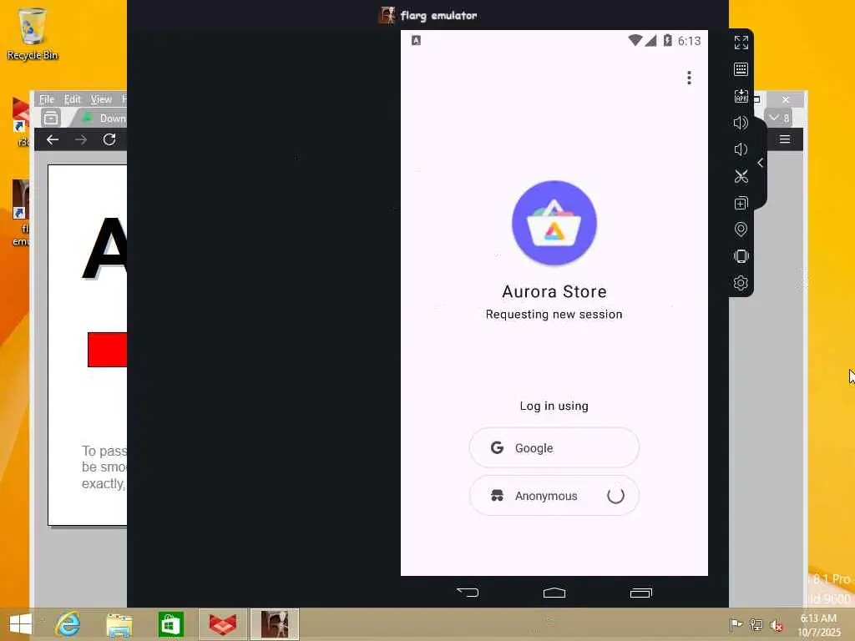The image size is (855, 641).
Task: Expand the tab list dropdown showing 8
Action: click(x=779, y=117)
